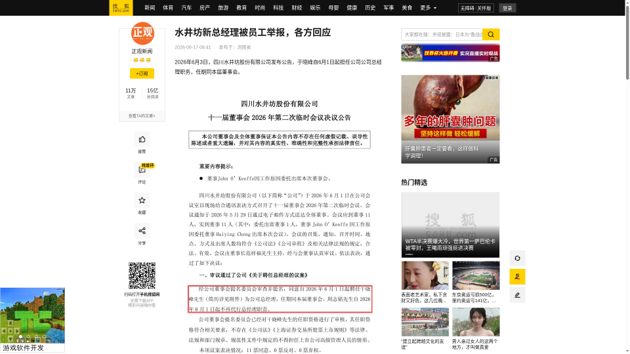The width and height of the screenshot is (630, 354).
Task: Go to the 娱乐 channel
Action: (315, 8)
